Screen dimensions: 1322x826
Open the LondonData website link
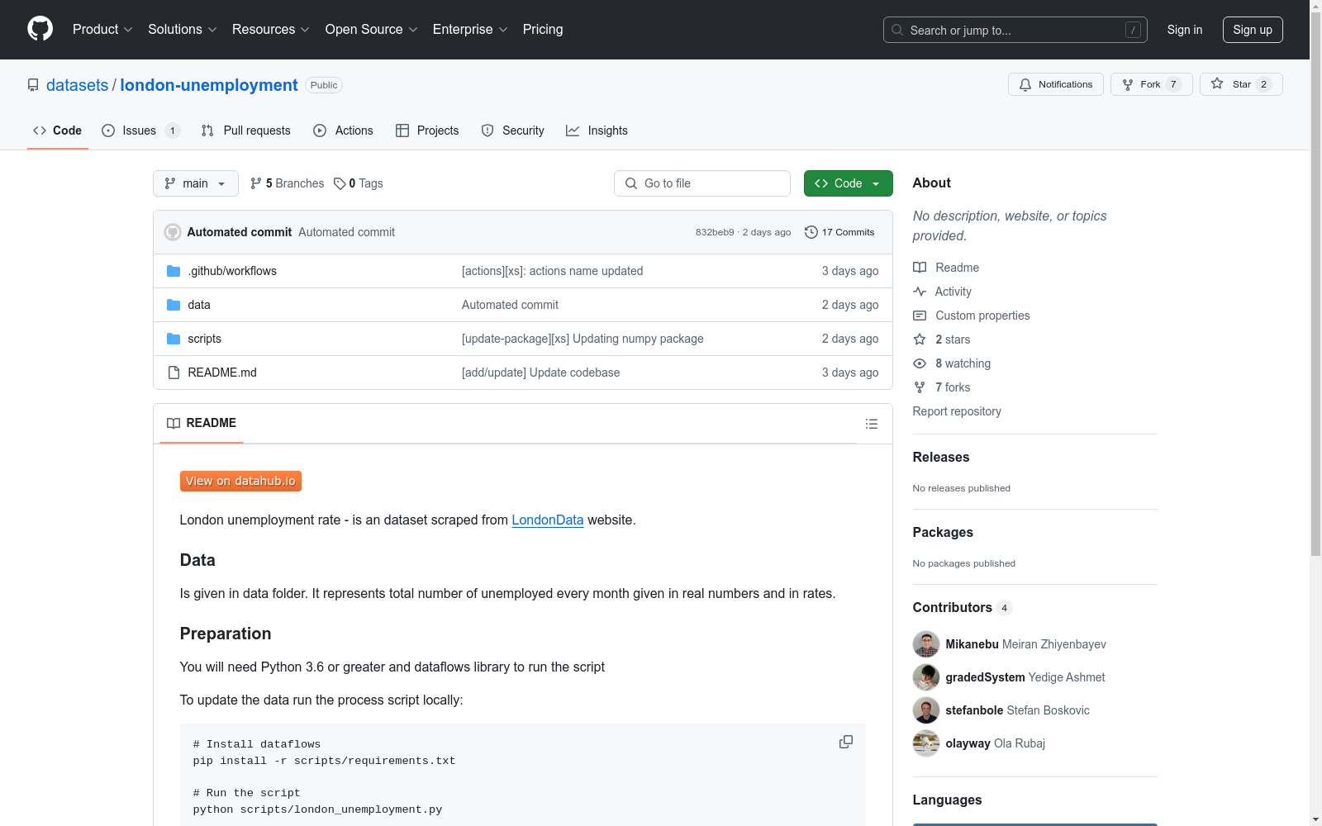pyautogui.click(x=548, y=520)
